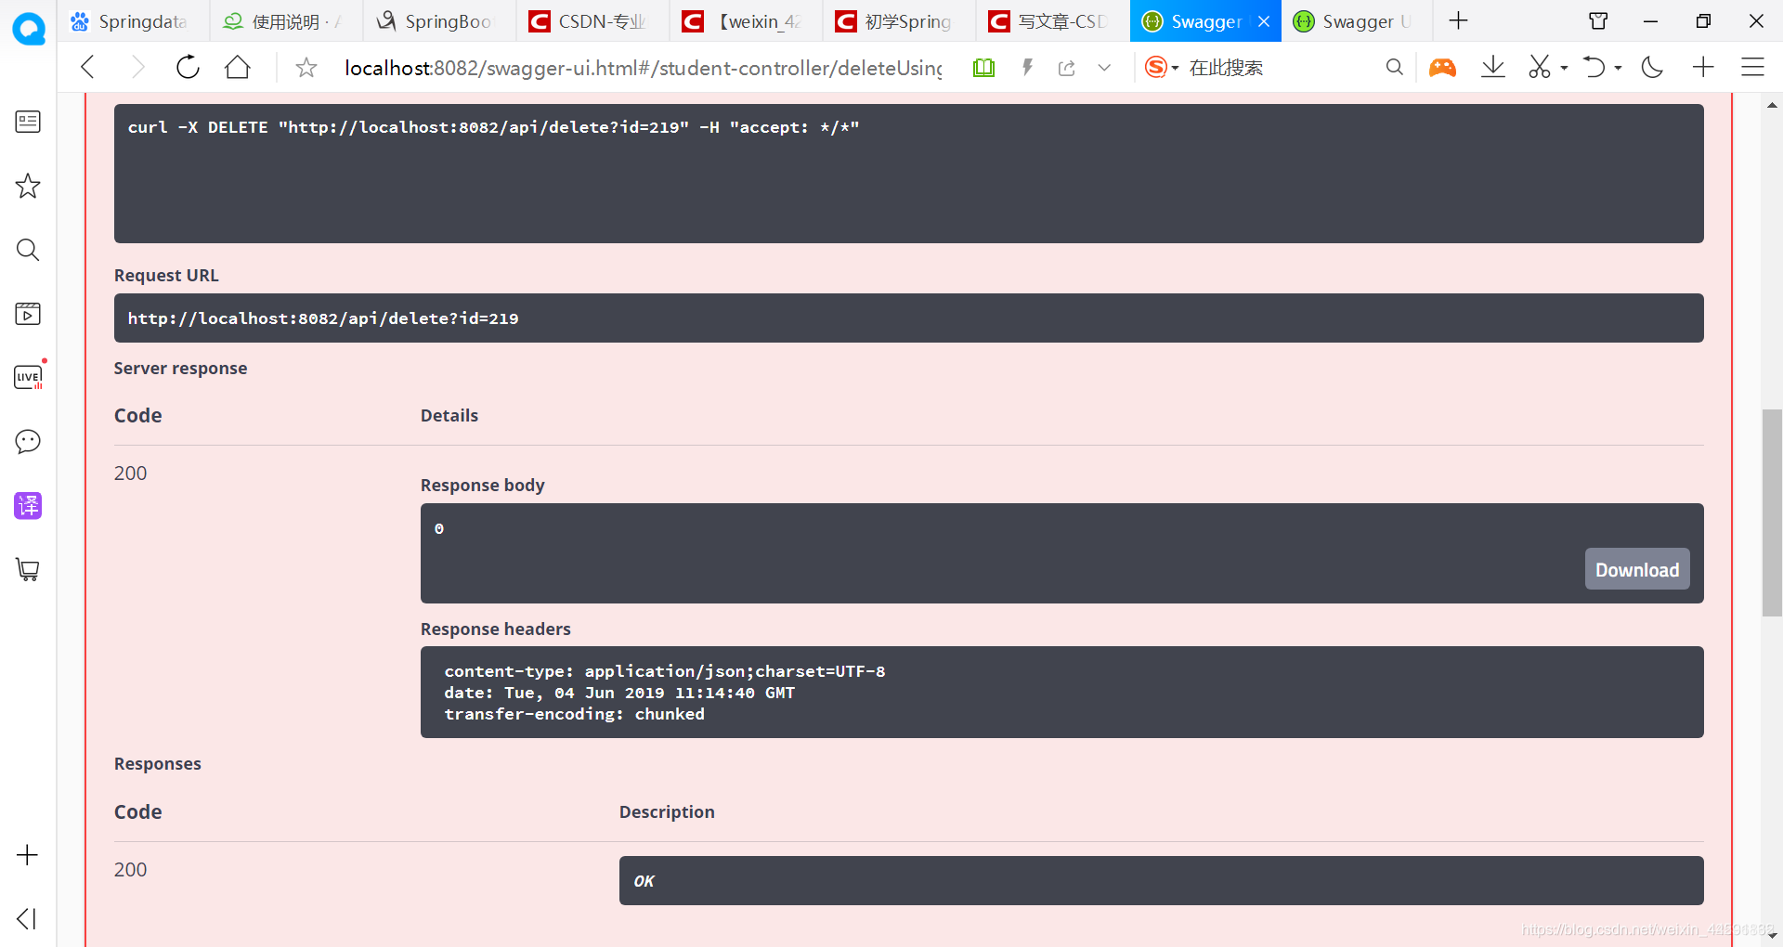Switch to the SpringBoo tab
The height and width of the screenshot is (947, 1783).
pyautogui.click(x=439, y=20)
